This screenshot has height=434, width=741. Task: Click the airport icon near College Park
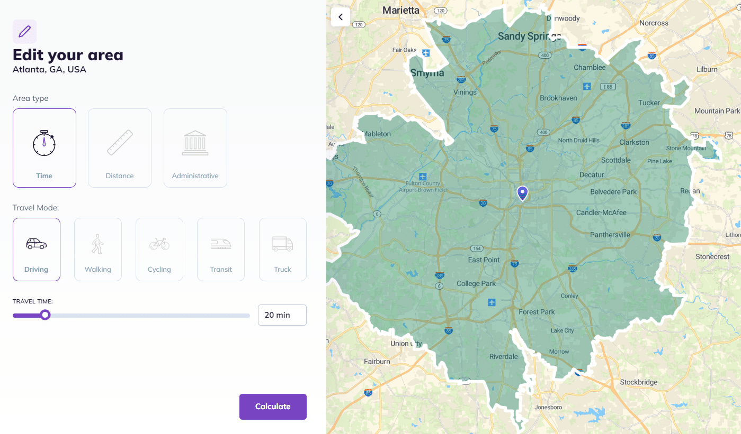[492, 302]
